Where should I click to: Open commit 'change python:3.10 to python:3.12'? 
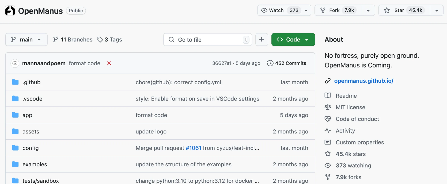(197, 181)
